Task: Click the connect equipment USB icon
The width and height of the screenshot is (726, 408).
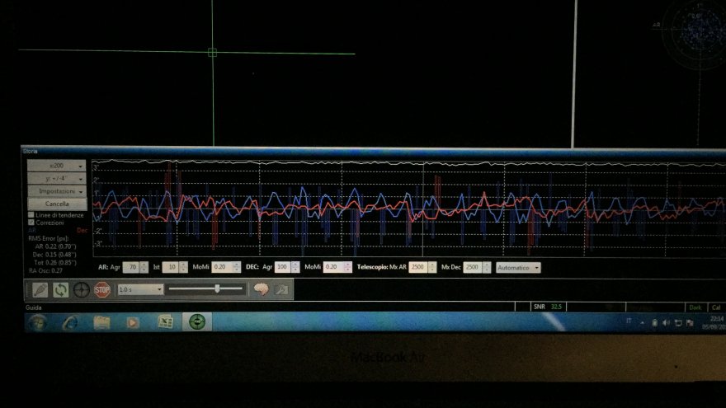Action: pos(39,290)
